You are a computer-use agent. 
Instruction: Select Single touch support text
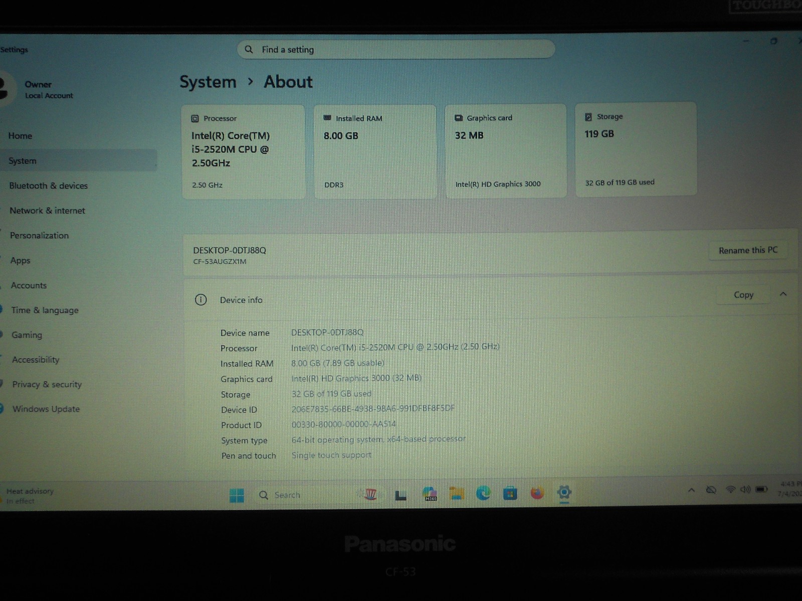(x=331, y=455)
